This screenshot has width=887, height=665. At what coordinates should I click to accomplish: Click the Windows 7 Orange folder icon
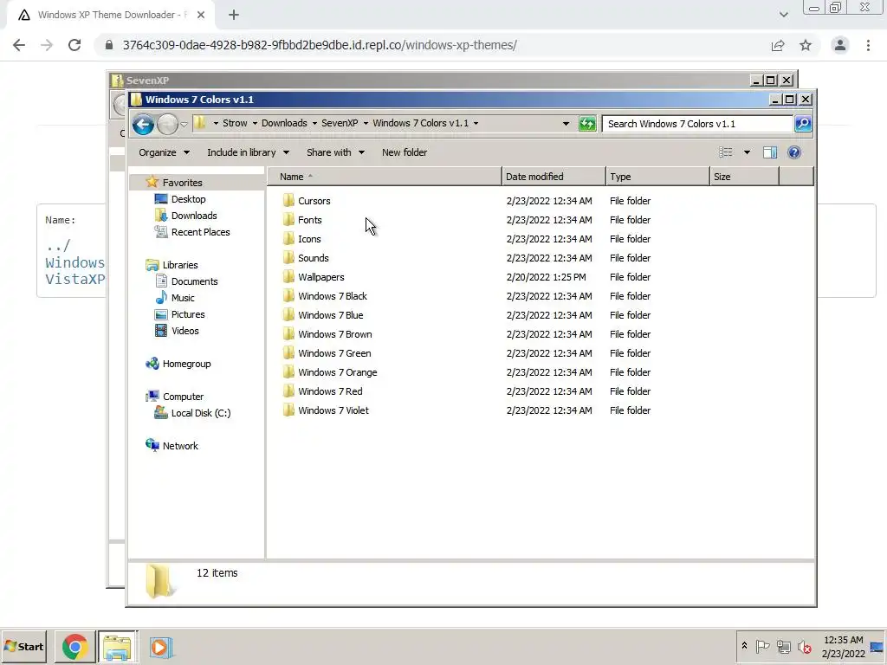(288, 372)
